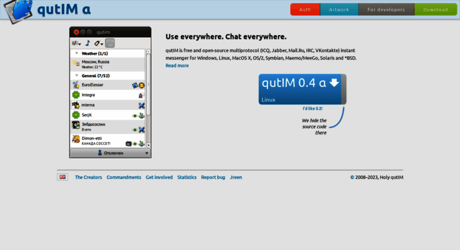460x250 pixels.
Task: Select the Integra contact name
Action: pos(88,95)
